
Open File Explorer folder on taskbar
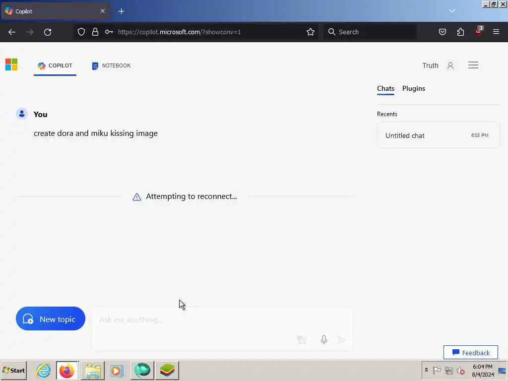(x=93, y=371)
